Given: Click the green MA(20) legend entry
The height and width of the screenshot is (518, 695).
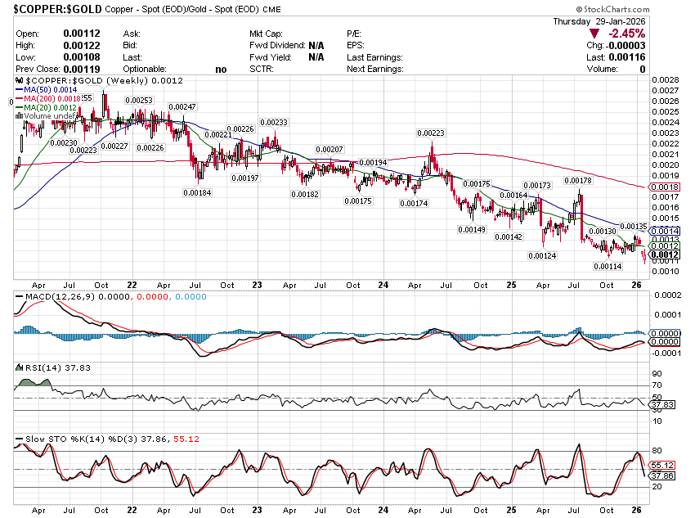Looking at the screenshot, I should [49, 107].
